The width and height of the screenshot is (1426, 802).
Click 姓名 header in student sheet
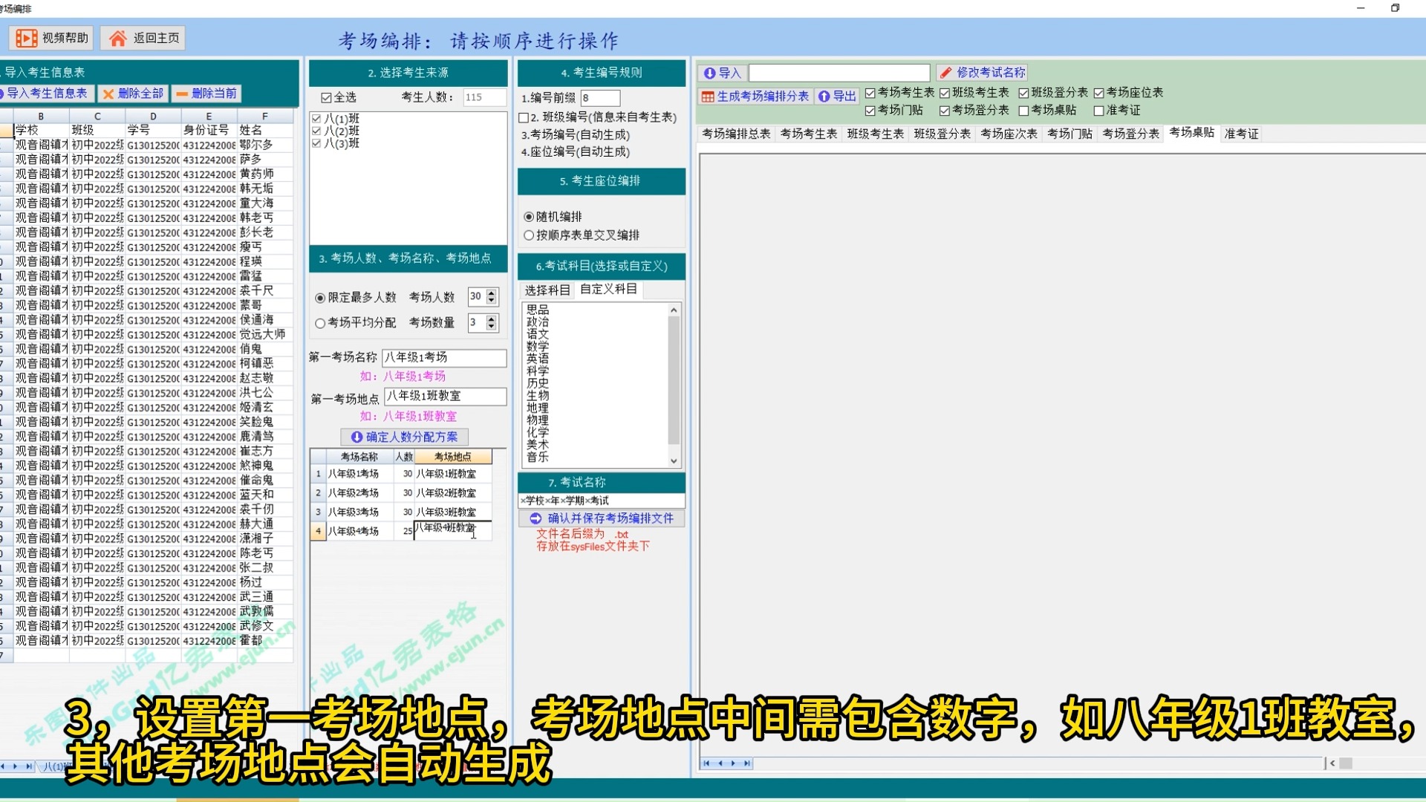click(264, 130)
